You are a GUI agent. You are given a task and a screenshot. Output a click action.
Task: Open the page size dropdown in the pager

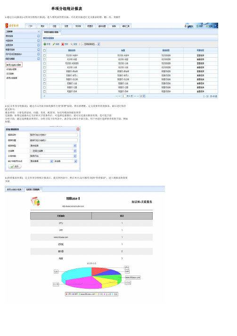(142, 96)
